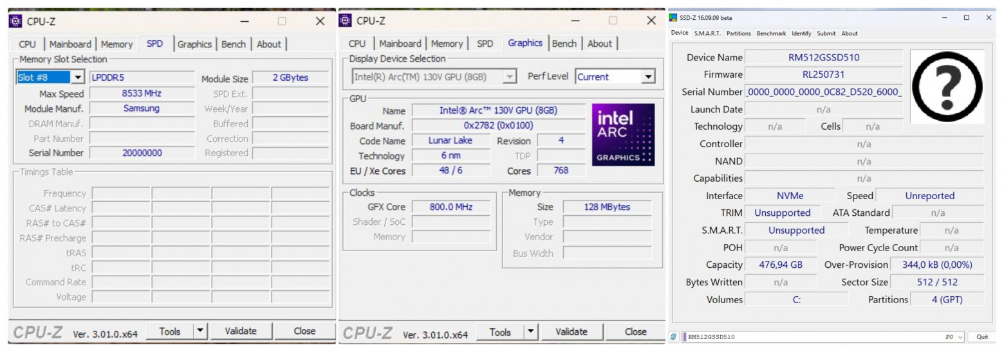
Task: Click the Board Manuf. value 0x2782 (0x0100)
Action: [498, 125]
